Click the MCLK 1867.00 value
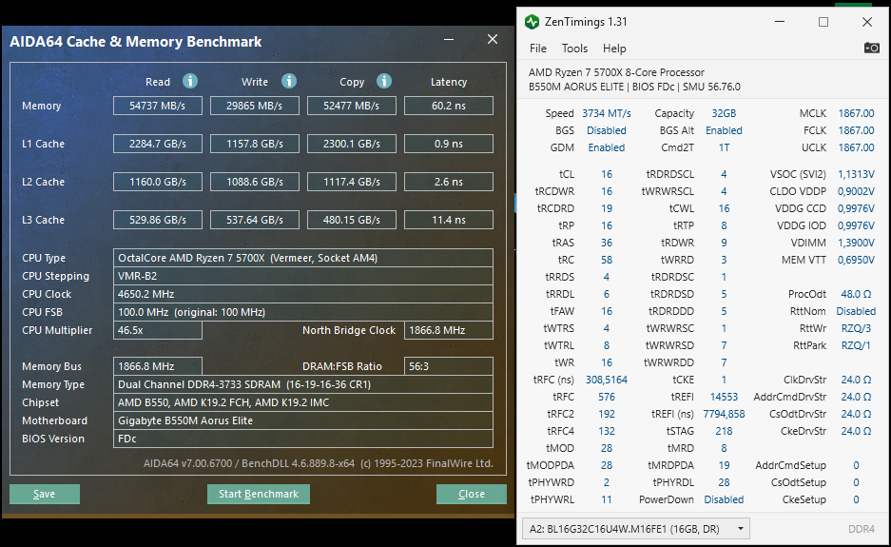This screenshot has width=891, height=547. [x=856, y=114]
